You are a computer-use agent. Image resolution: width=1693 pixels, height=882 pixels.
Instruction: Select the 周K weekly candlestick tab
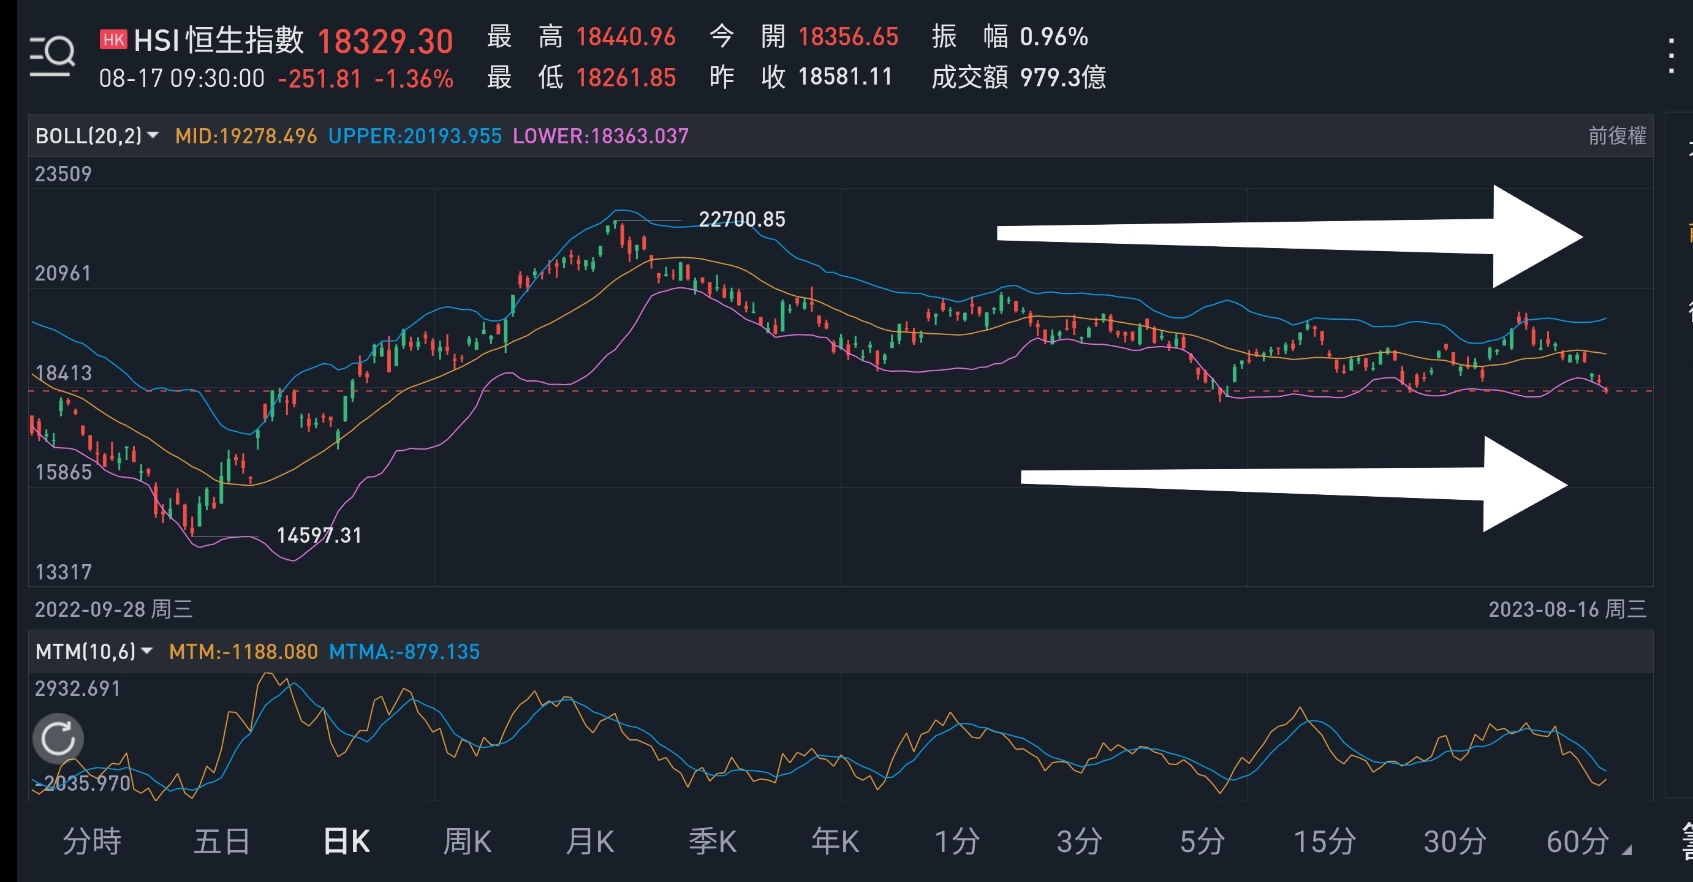(468, 842)
